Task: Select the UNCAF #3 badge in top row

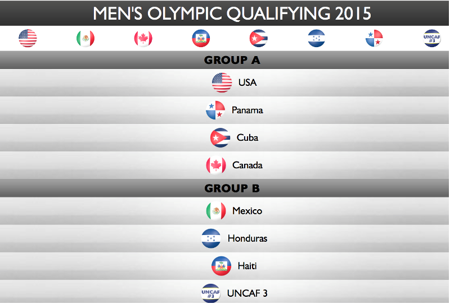Action: (432, 38)
